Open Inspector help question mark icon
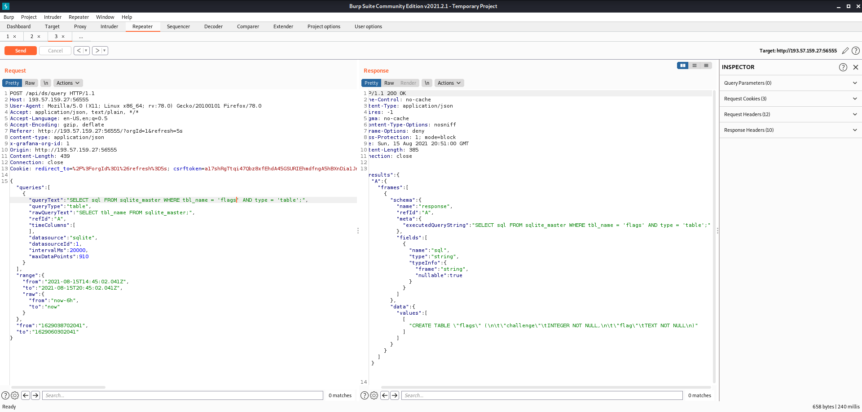This screenshot has height=412, width=862. tap(843, 67)
